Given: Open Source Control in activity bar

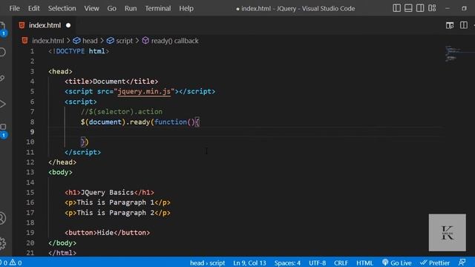Looking at the screenshot, I should point(2,78).
